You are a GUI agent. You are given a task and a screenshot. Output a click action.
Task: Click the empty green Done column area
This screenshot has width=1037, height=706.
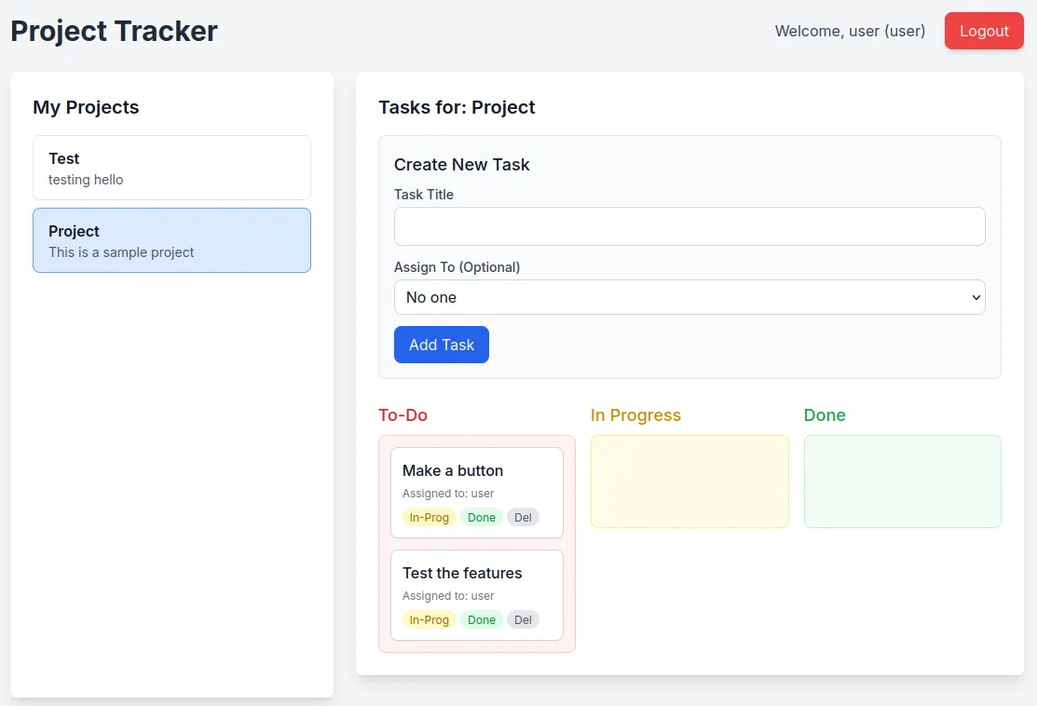tap(902, 482)
